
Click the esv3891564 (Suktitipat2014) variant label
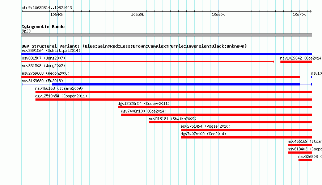[51, 50]
